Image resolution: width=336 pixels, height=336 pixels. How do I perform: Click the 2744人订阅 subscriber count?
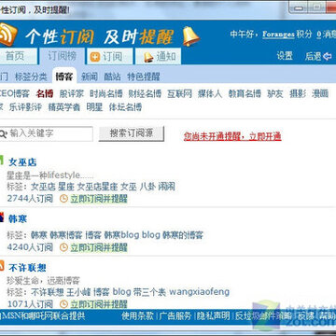pyautogui.click(x=30, y=199)
